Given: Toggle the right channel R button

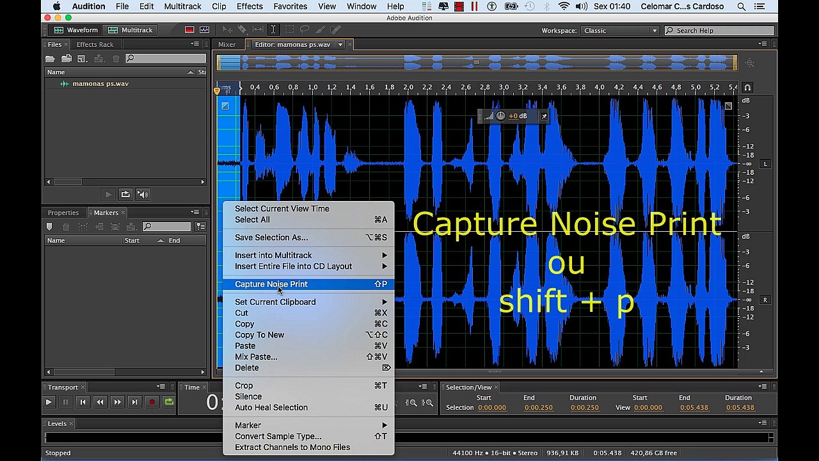Looking at the screenshot, I should (x=765, y=300).
